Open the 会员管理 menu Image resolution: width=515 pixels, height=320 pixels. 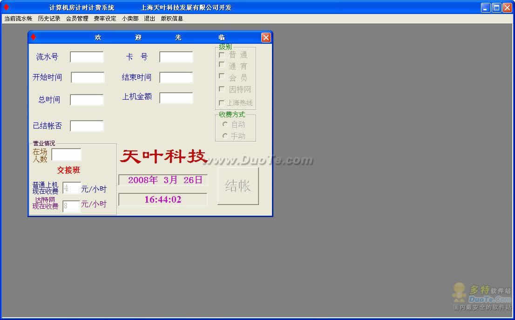(77, 19)
